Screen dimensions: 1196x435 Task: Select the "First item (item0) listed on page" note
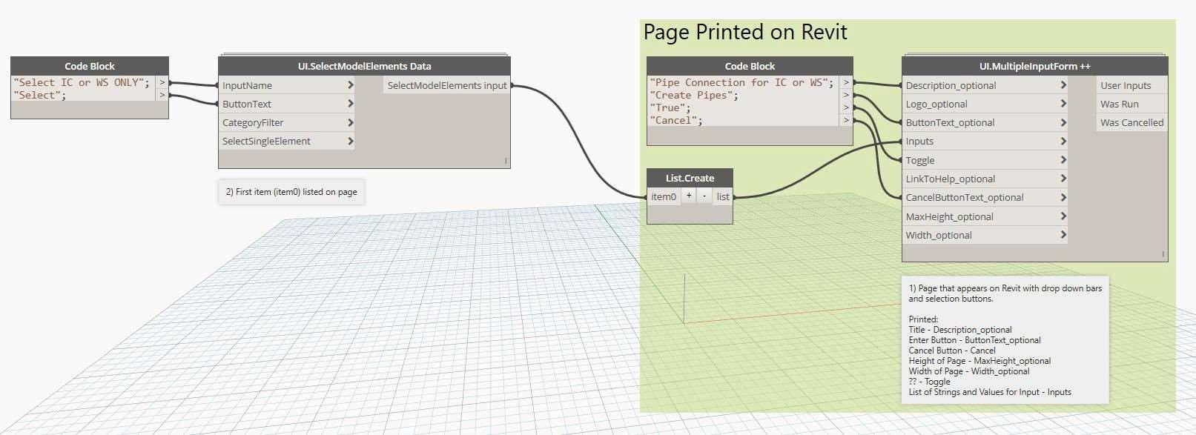tap(291, 192)
